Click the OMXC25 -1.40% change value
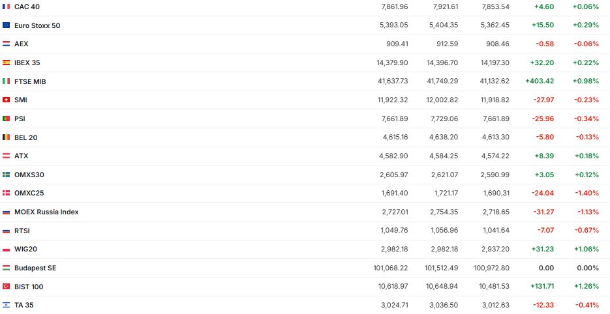This screenshot has width=610, height=314. click(x=587, y=193)
